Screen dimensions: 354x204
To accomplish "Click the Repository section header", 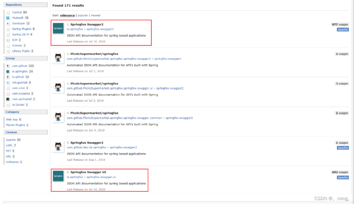I will tap(26, 5).
